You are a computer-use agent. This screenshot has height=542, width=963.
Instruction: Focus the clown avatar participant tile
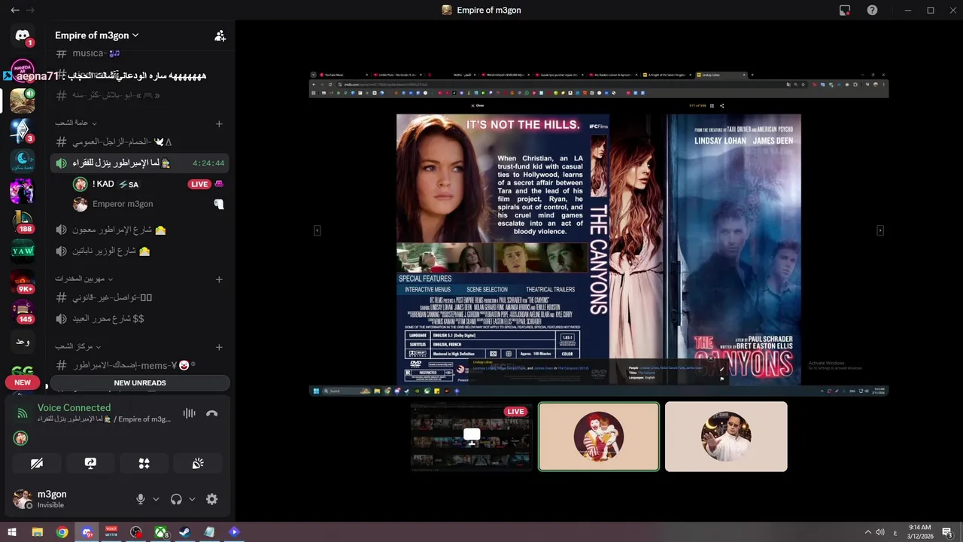[599, 437]
